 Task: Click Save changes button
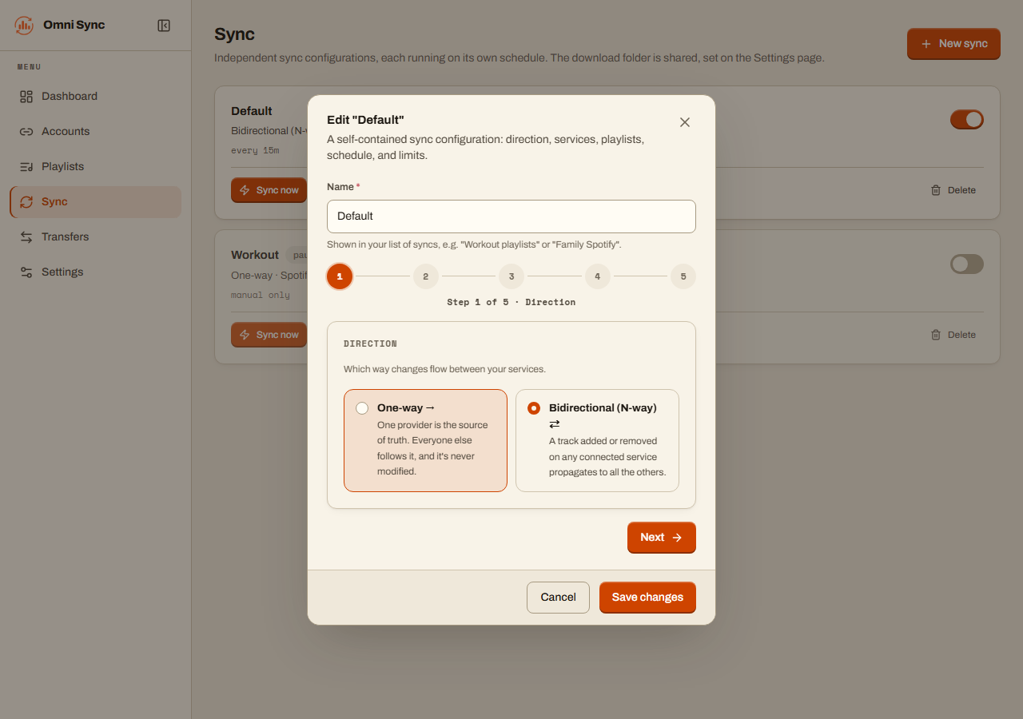click(647, 598)
